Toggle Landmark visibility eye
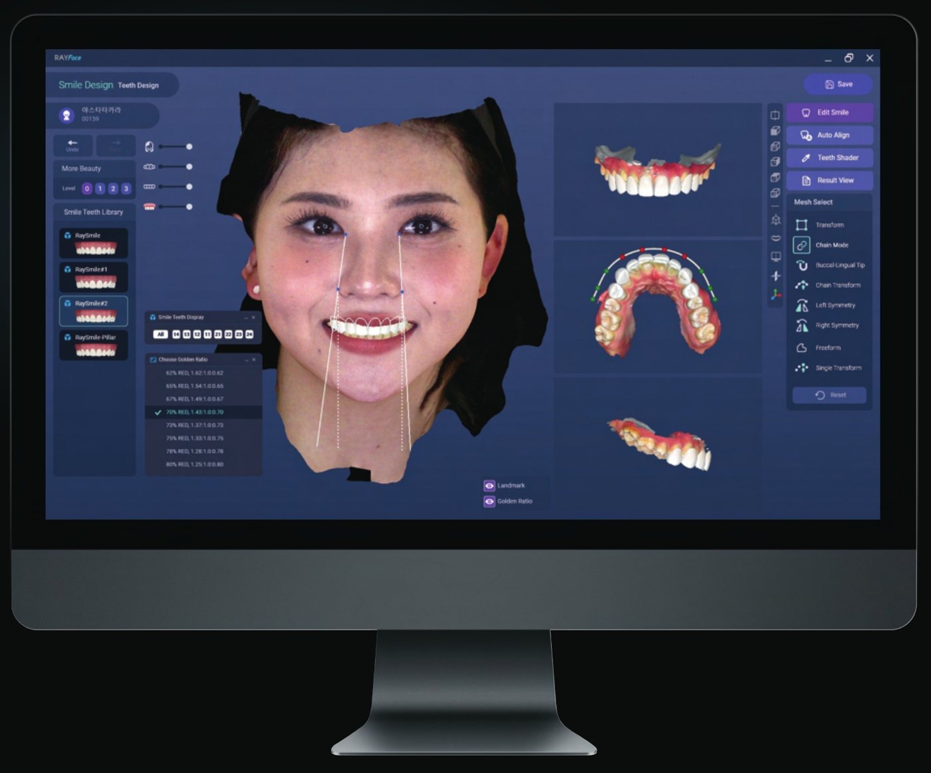 pos(489,486)
